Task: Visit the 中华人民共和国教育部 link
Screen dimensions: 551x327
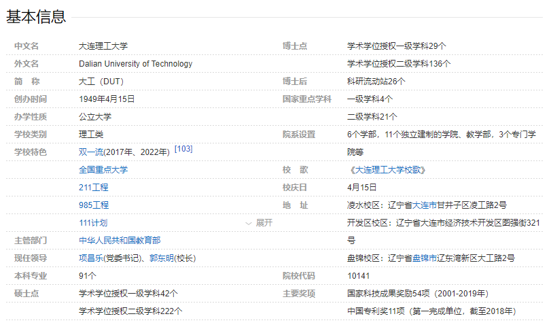Action: click(120, 240)
